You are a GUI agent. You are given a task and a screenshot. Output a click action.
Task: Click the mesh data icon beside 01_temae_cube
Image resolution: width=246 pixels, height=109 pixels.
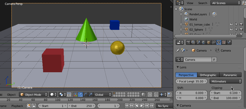tap(217, 24)
